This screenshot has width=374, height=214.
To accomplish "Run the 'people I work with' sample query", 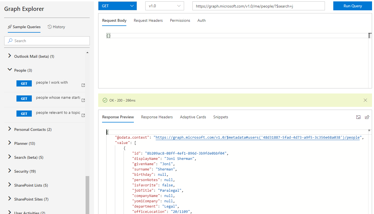I will coord(24,83).
